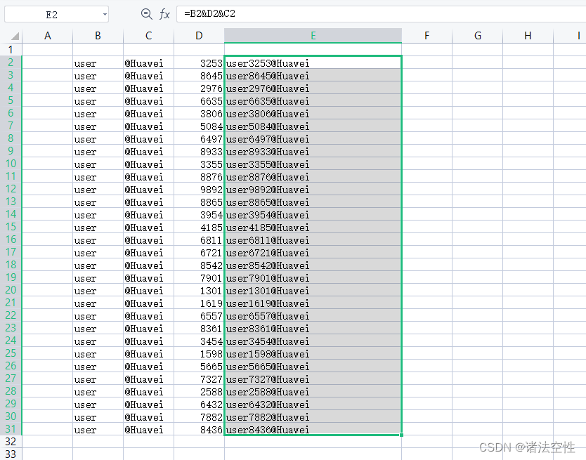The width and height of the screenshot is (586, 460).
Task: Click cell with user2976@Huawei
Action: (x=313, y=88)
